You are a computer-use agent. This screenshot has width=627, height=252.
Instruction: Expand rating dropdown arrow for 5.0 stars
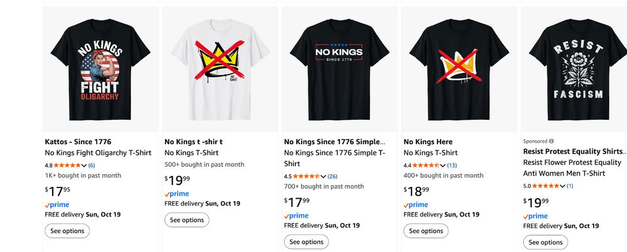click(563, 186)
